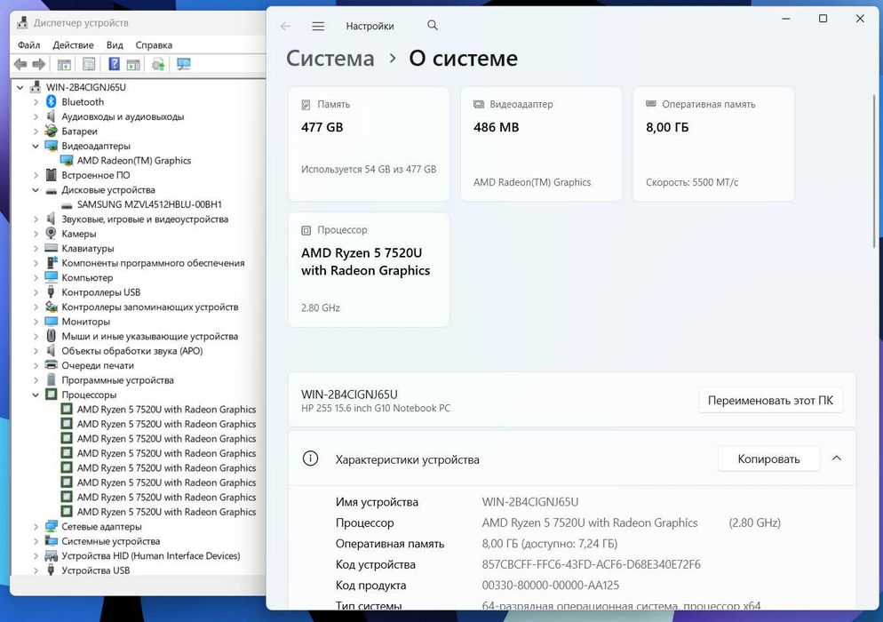Click the Клавиатуры keyboard icon
This screenshot has height=622, width=883.
pos(52,248)
